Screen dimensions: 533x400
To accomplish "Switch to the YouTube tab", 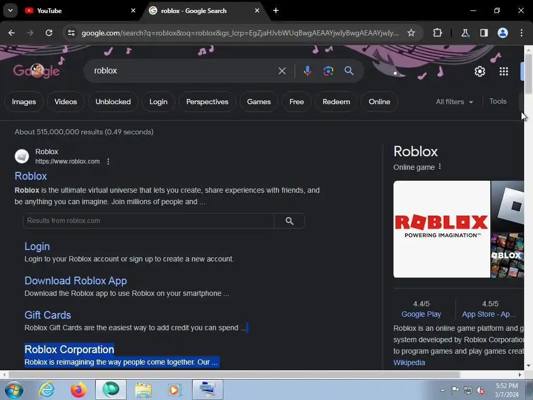I will click(80, 10).
